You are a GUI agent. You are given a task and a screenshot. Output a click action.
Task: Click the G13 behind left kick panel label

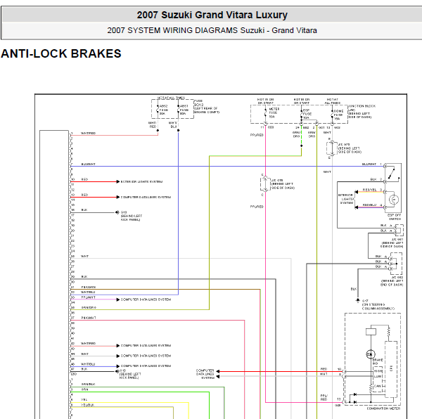click(x=131, y=216)
